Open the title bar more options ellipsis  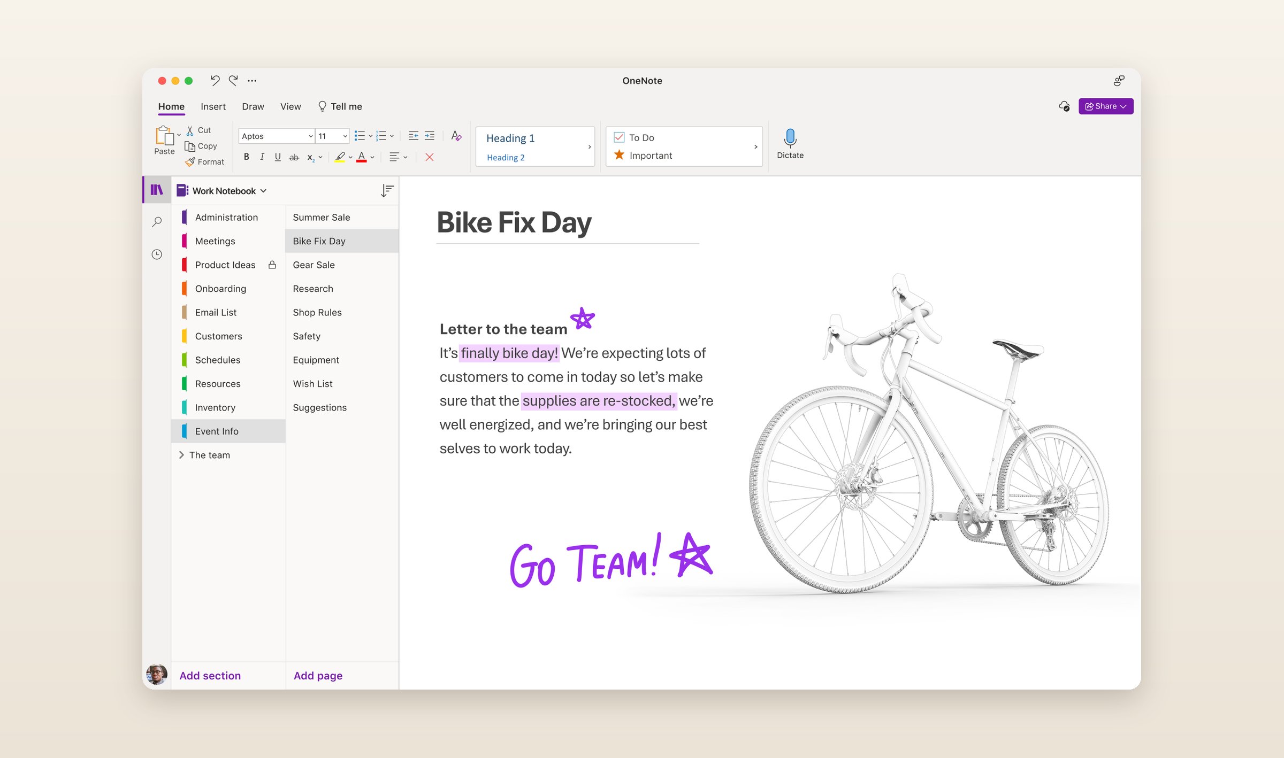coord(252,81)
